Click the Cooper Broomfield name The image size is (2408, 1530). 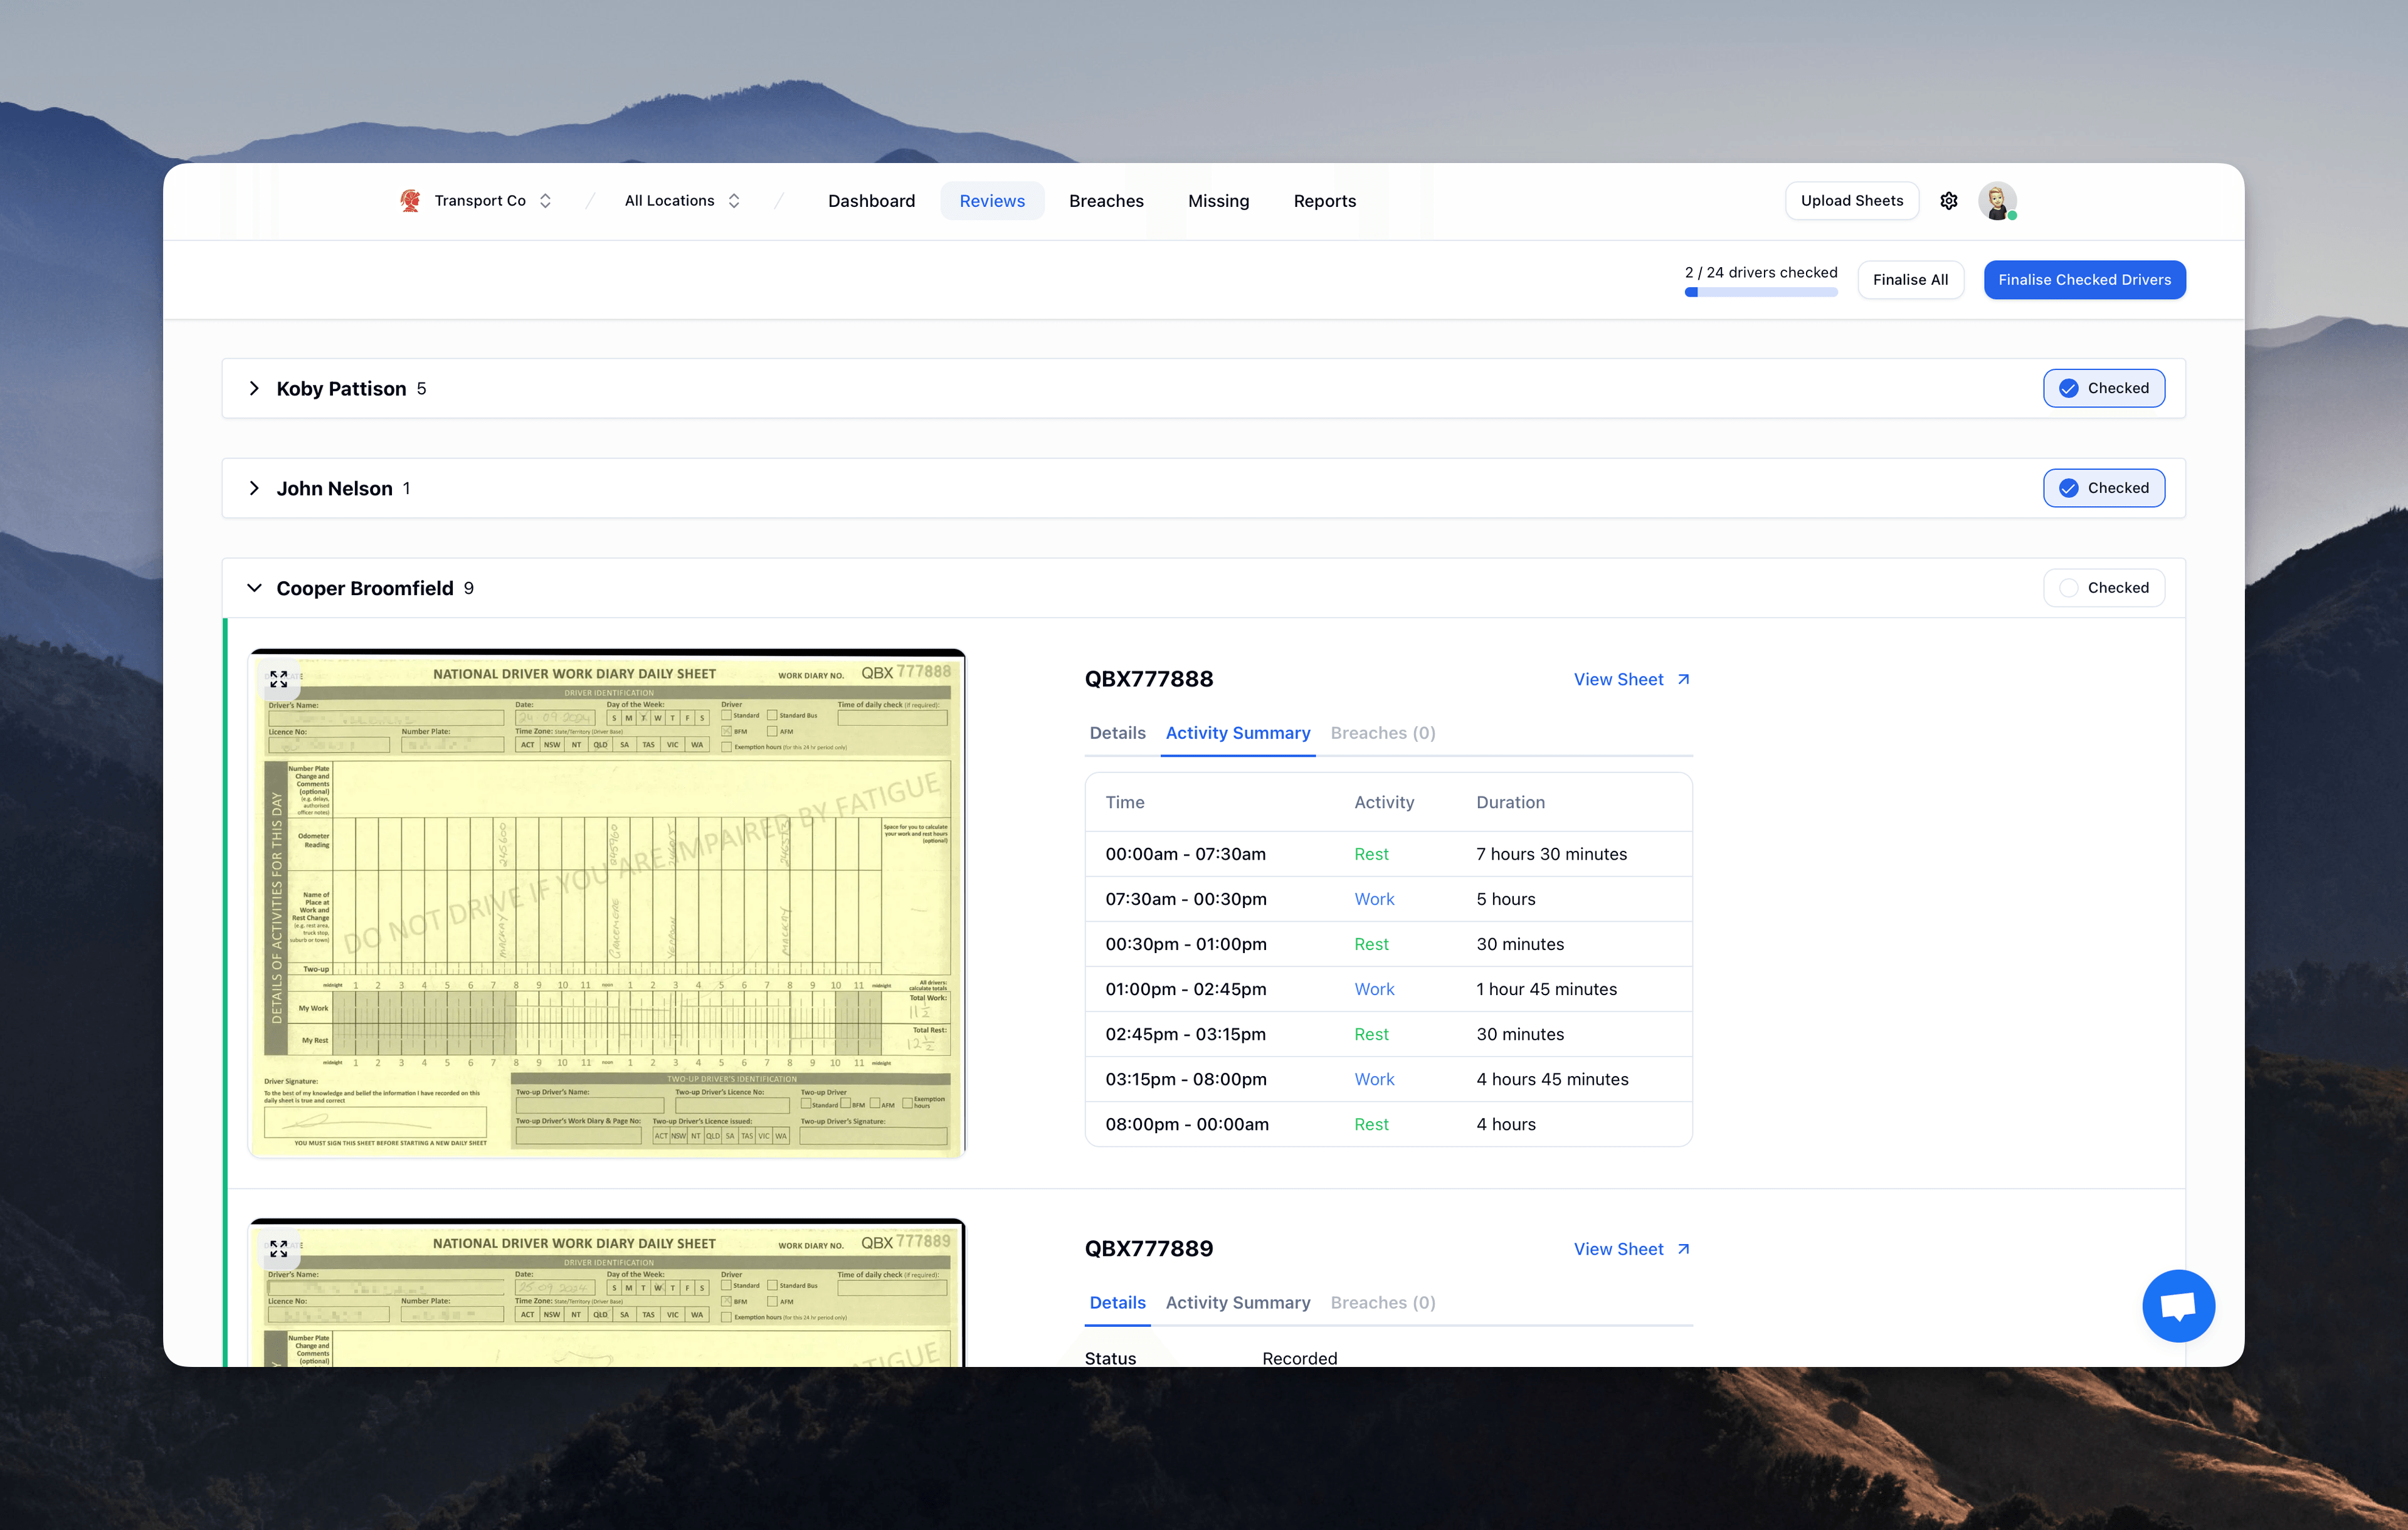point(365,588)
